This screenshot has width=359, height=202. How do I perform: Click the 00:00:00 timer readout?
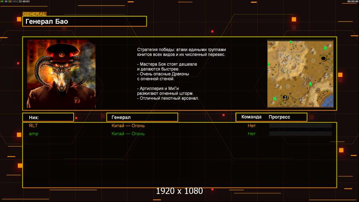coord(353,1)
